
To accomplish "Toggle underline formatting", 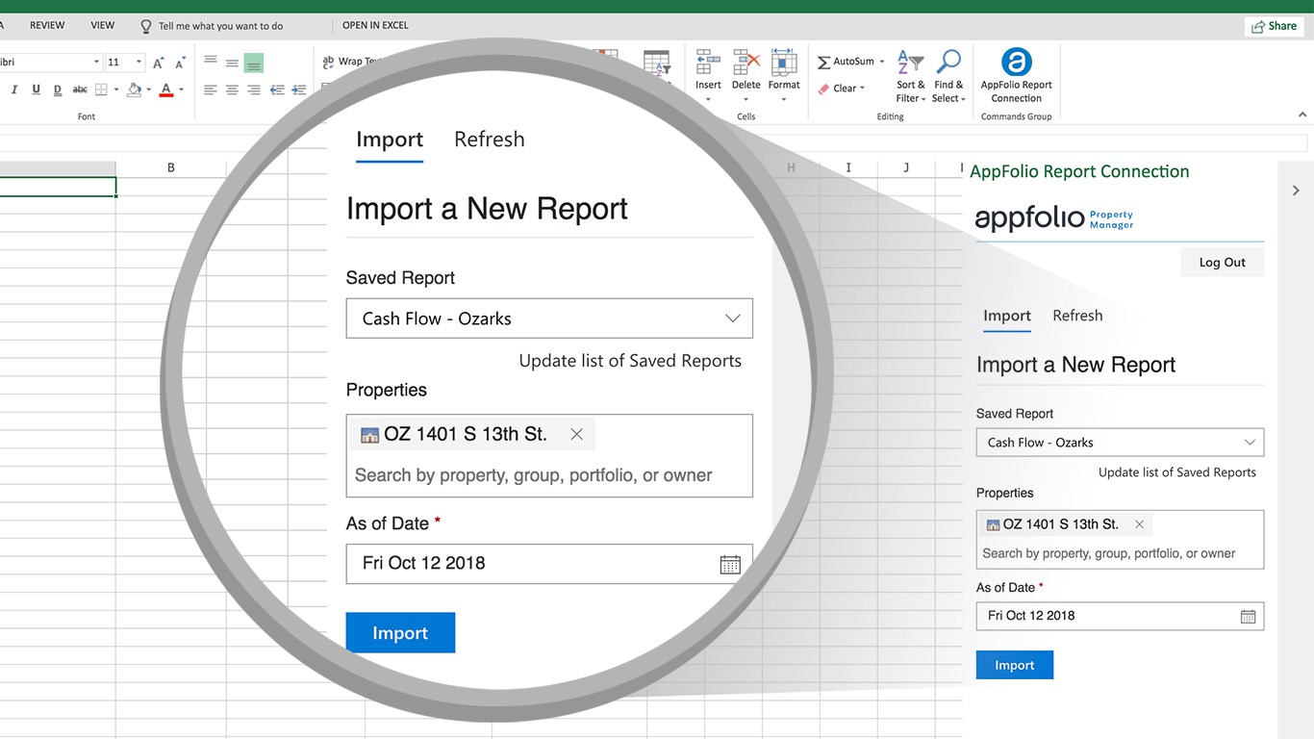I will [x=36, y=89].
